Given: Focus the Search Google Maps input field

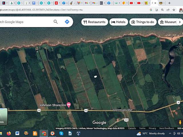Looking at the screenshot, I should (25, 22).
